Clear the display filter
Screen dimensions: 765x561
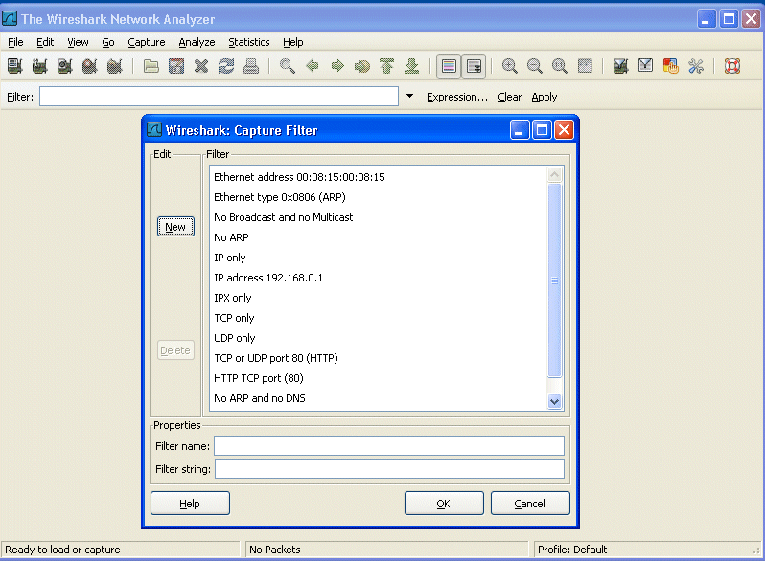(510, 97)
